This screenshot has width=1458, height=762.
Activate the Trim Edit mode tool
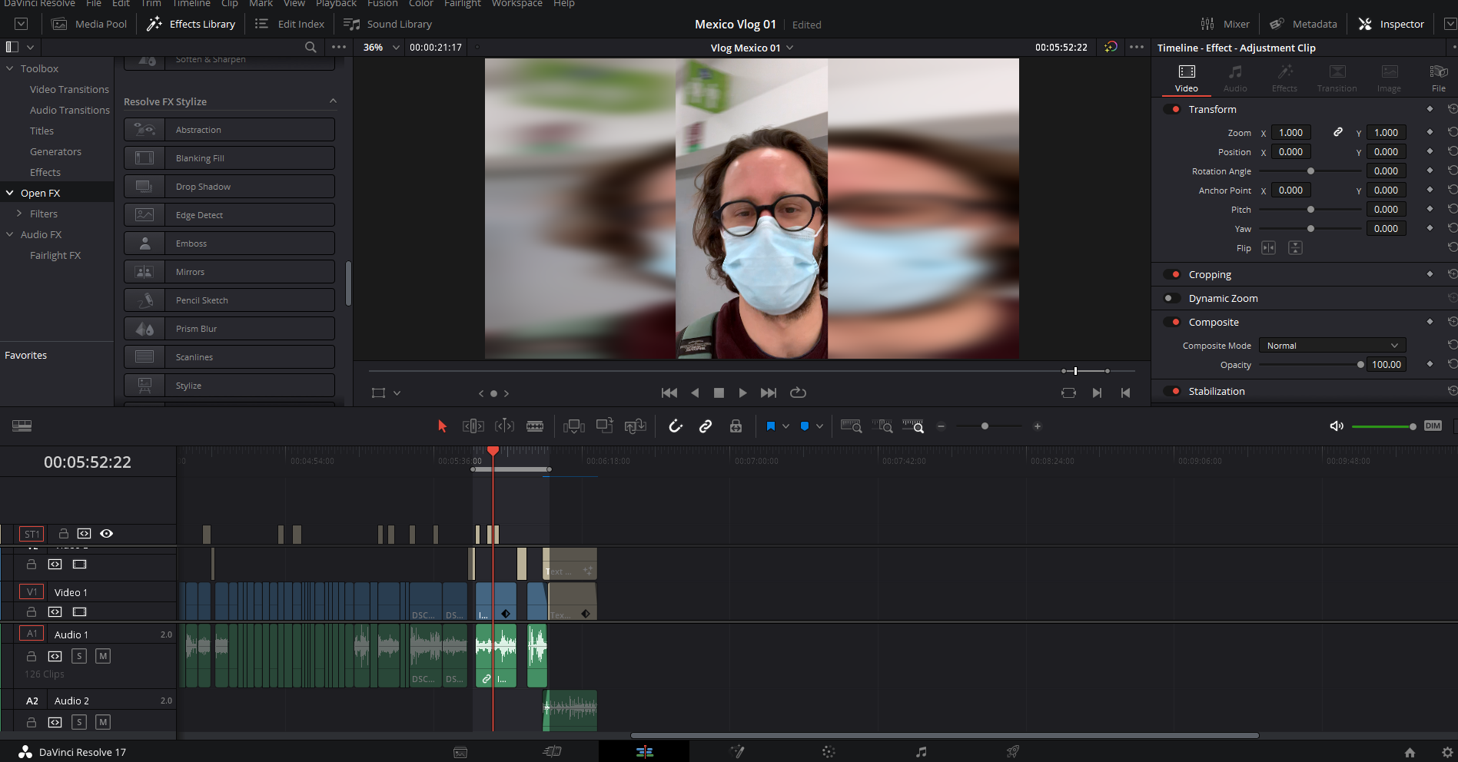[473, 426]
